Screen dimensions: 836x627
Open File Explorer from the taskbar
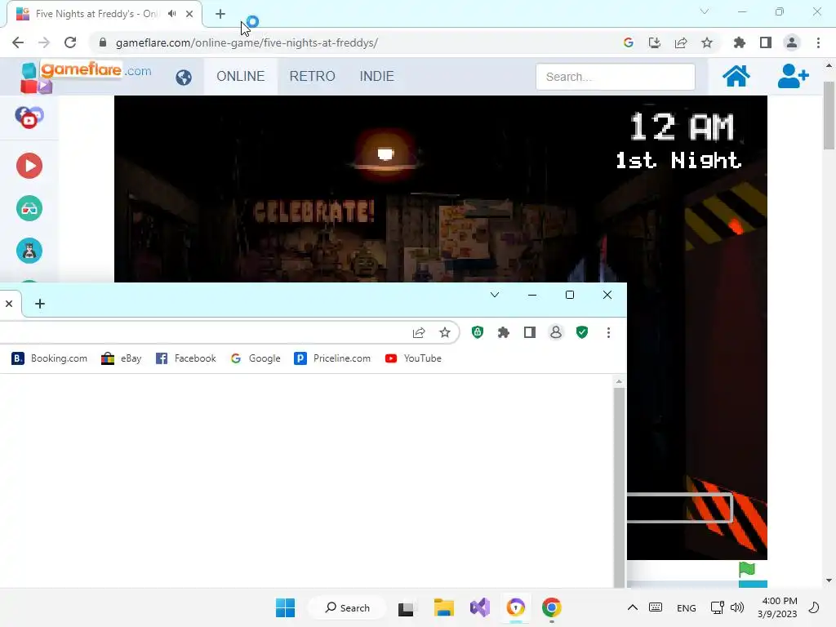tap(443, 607)
